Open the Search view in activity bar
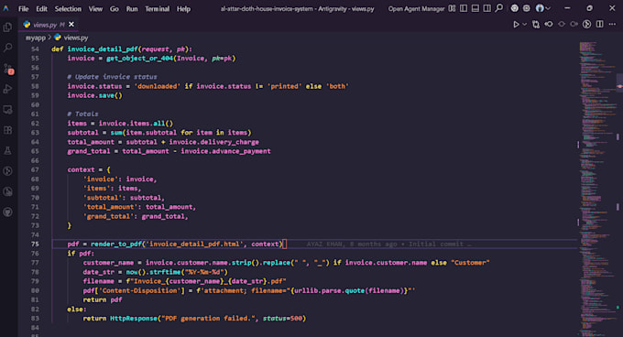This screenshot has width=623, height=337. coord(7,48)
